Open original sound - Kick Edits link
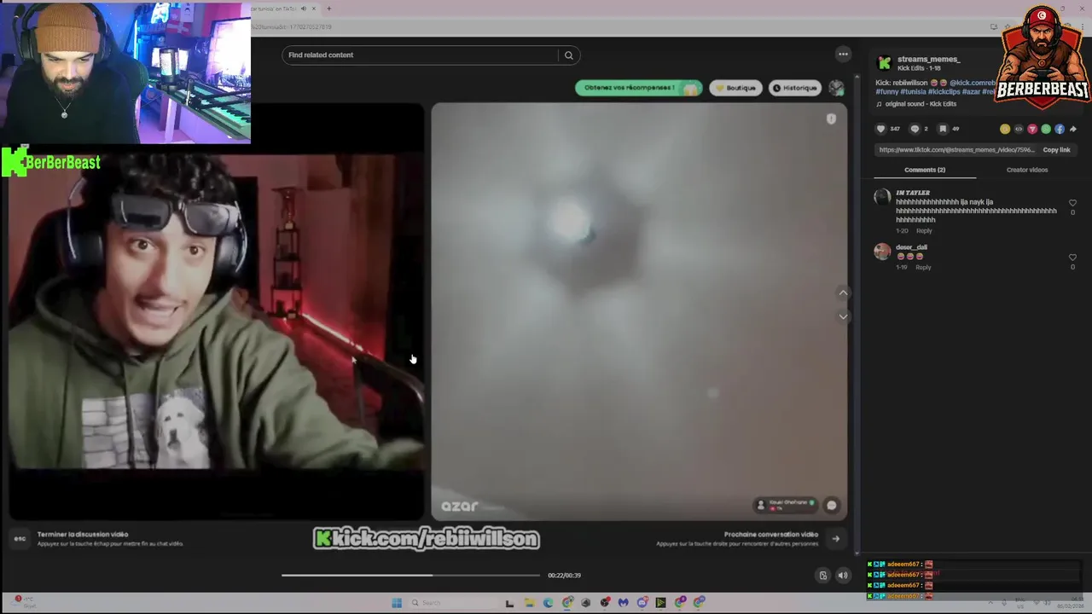The width and height of the screenshot is (1092, 614). [921, 104]
